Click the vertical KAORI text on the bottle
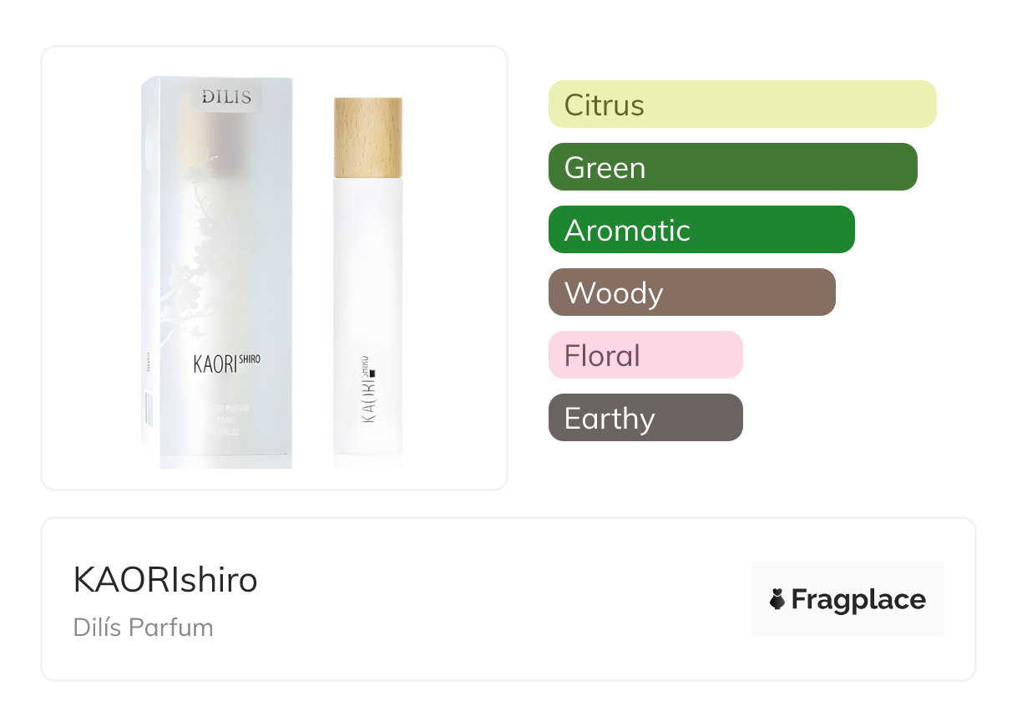The height and width of the screenshot is (722, 1017). [367, 397]
